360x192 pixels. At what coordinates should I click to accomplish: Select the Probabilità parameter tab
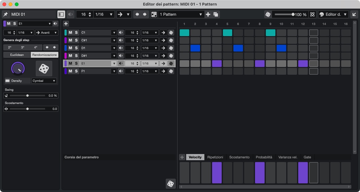(264, 157)
